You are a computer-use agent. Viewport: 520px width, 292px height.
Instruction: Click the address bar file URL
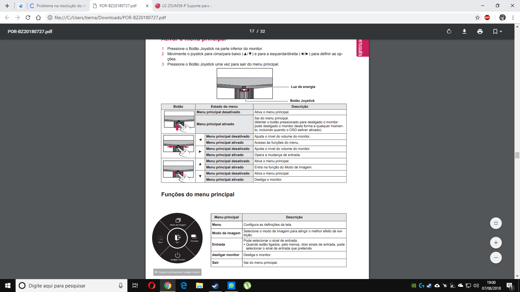110,18
